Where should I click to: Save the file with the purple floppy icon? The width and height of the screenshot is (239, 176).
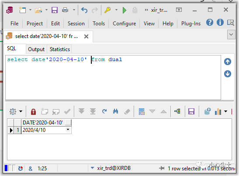click(55, 10)
